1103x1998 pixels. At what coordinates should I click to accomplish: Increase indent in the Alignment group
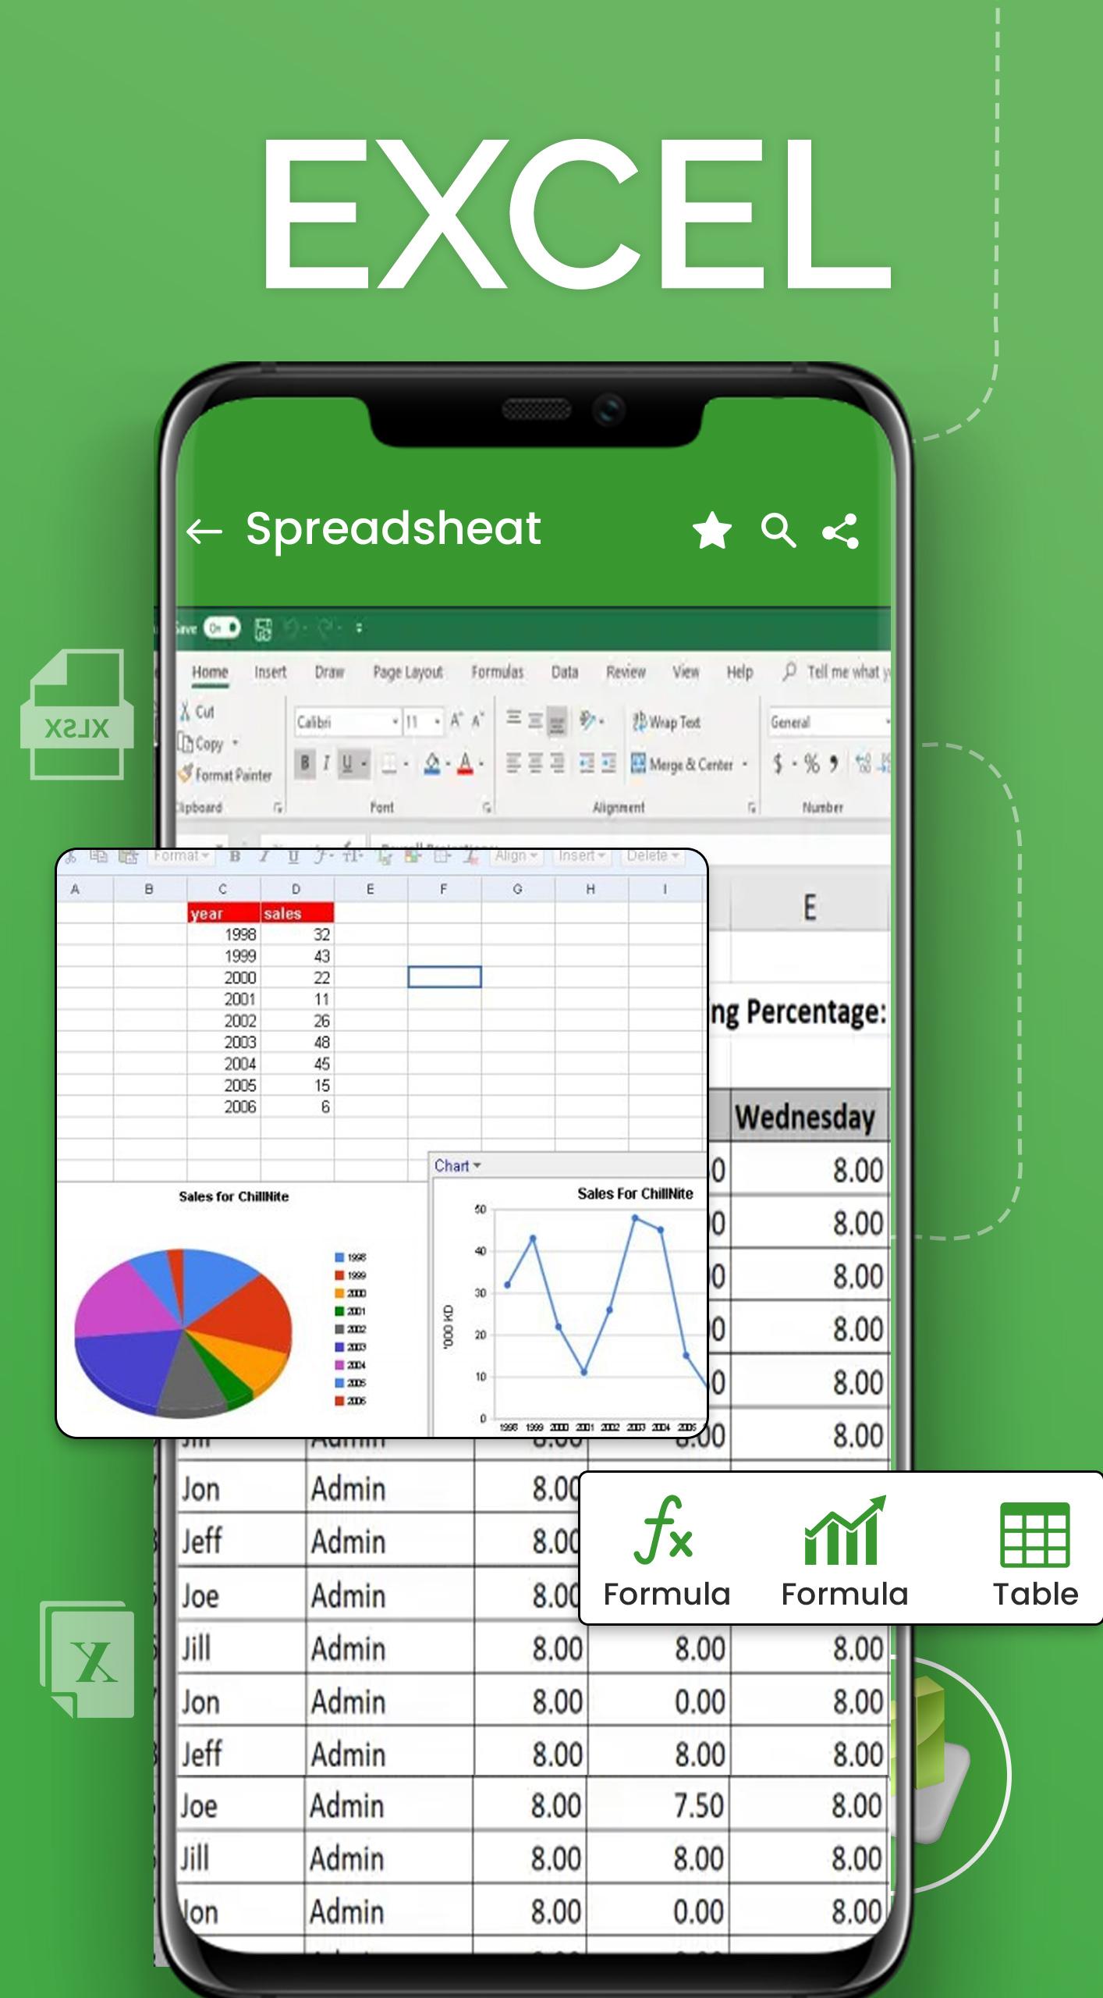609,763
